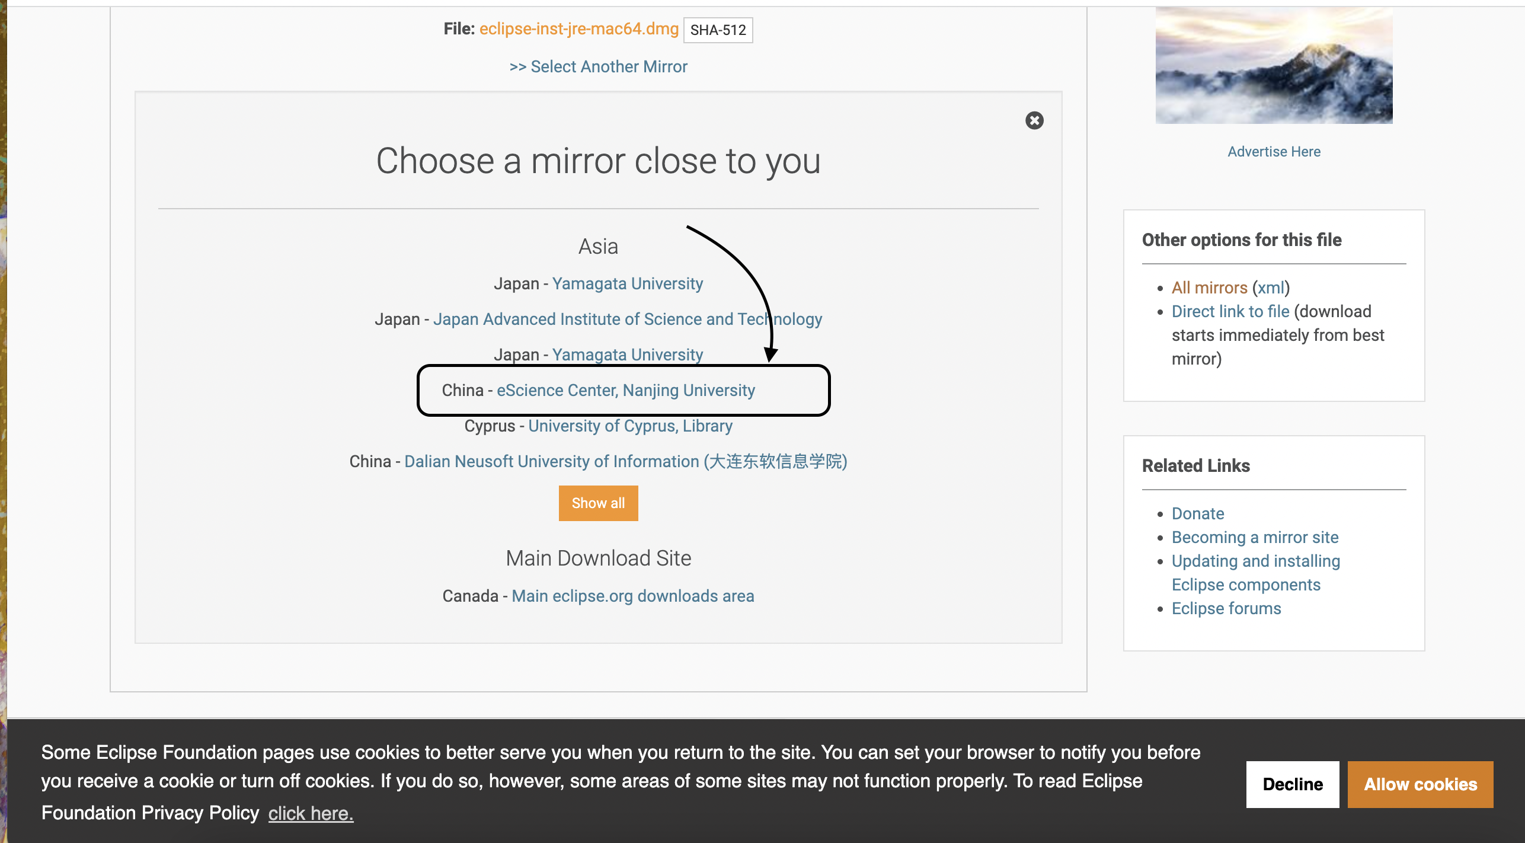Choose Japan Advanced Institute of Science mirror

point(627,319)
